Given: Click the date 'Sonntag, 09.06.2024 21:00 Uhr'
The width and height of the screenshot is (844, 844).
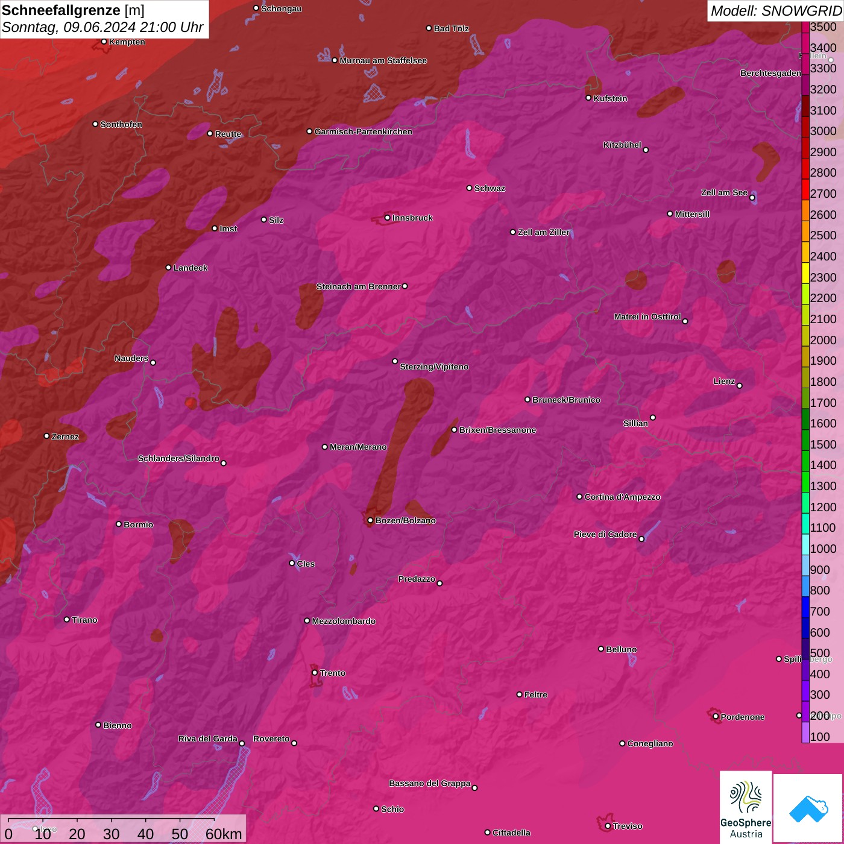Looking at the screenshot, I should tap(102, 27).
